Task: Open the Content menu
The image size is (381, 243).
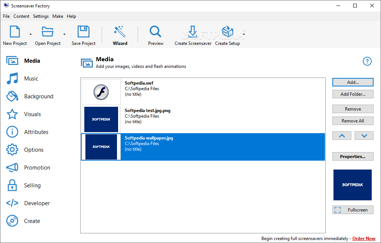Action: 22,16
